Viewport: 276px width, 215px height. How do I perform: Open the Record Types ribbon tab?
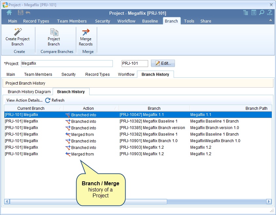tap(36, 21)
